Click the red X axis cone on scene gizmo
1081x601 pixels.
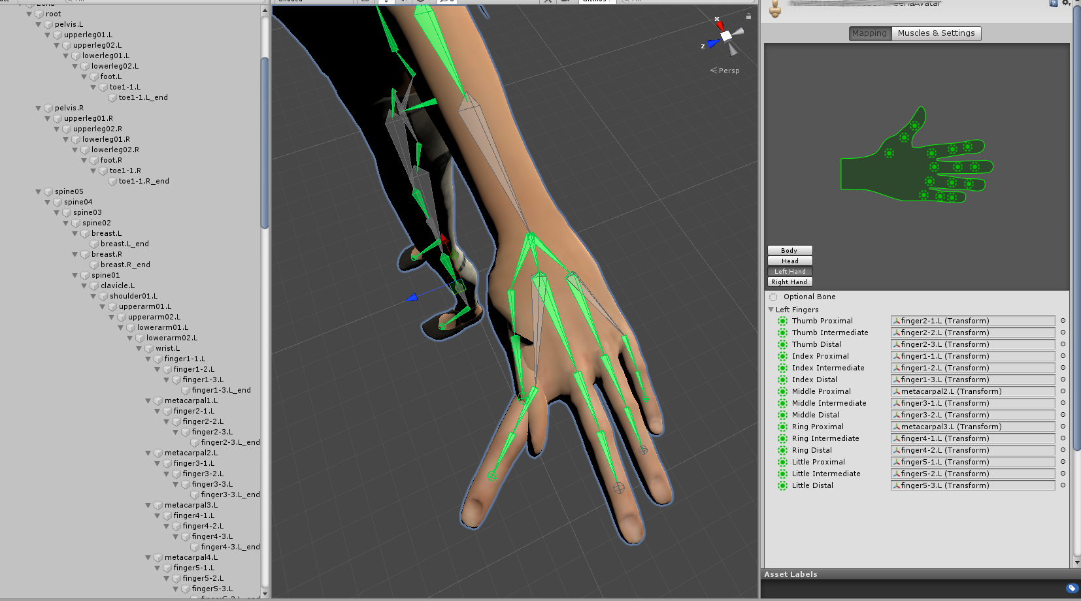(x=719, y=25)
